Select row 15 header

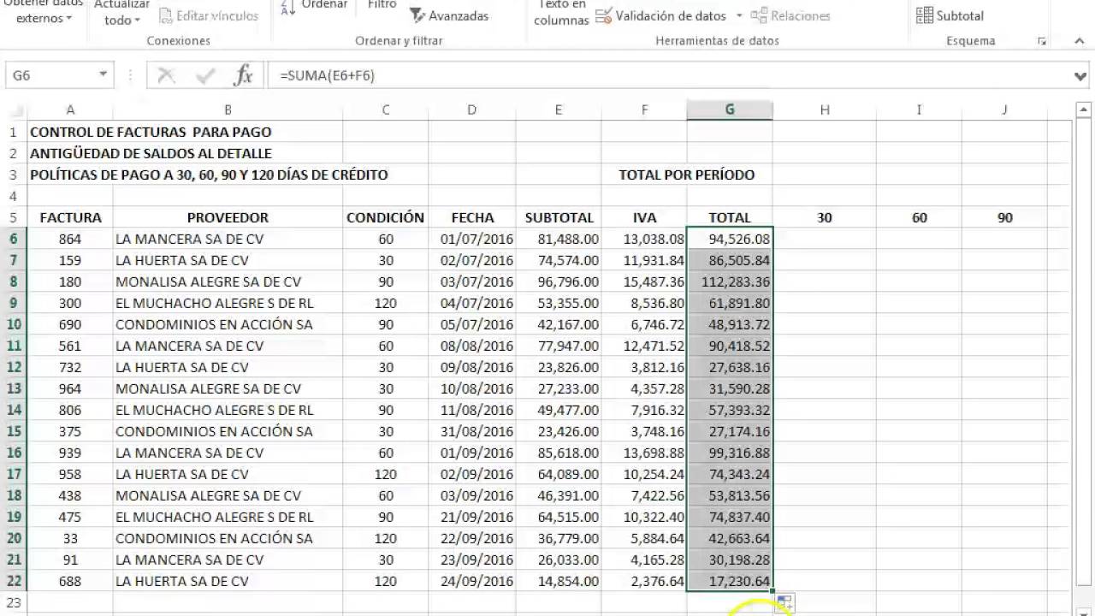(14, 431)
